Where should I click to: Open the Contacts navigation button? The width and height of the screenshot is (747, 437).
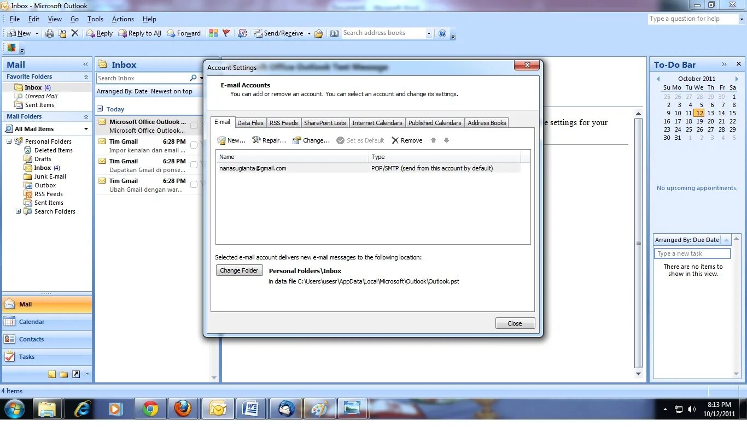point(47,339)
